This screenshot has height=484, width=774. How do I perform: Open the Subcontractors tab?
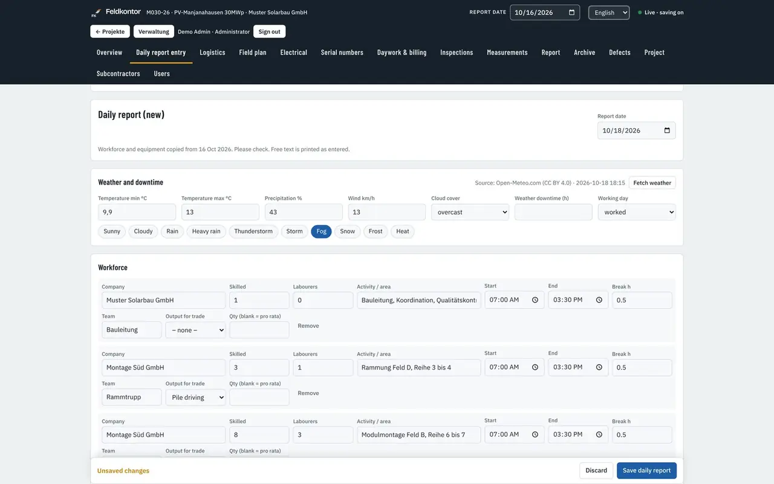[x=119, y=74]
